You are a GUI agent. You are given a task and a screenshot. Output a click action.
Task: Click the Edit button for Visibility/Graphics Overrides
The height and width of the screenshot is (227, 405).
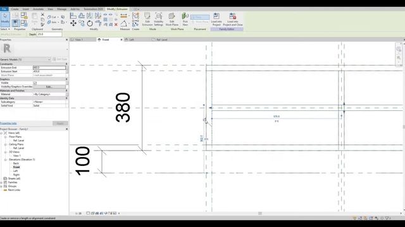49,87
